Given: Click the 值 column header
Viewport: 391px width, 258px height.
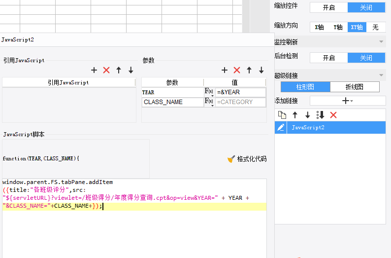Looking at the screenshot, I should point(235,82).
